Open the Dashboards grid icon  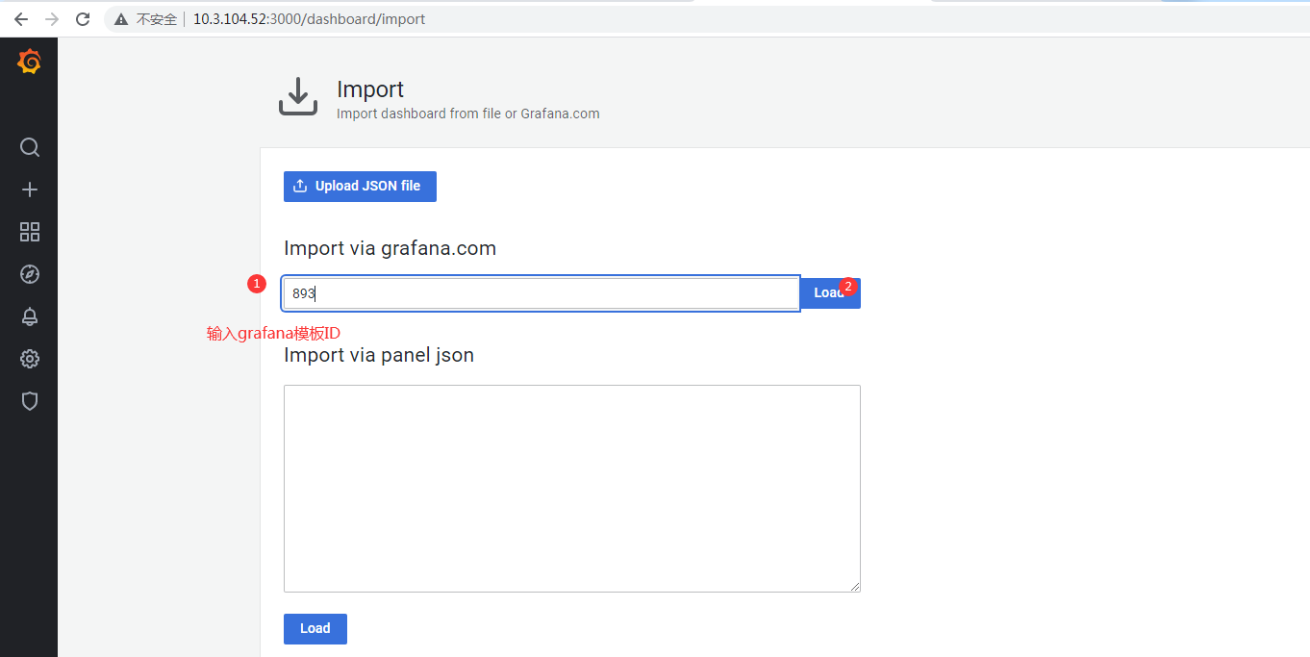30,232
